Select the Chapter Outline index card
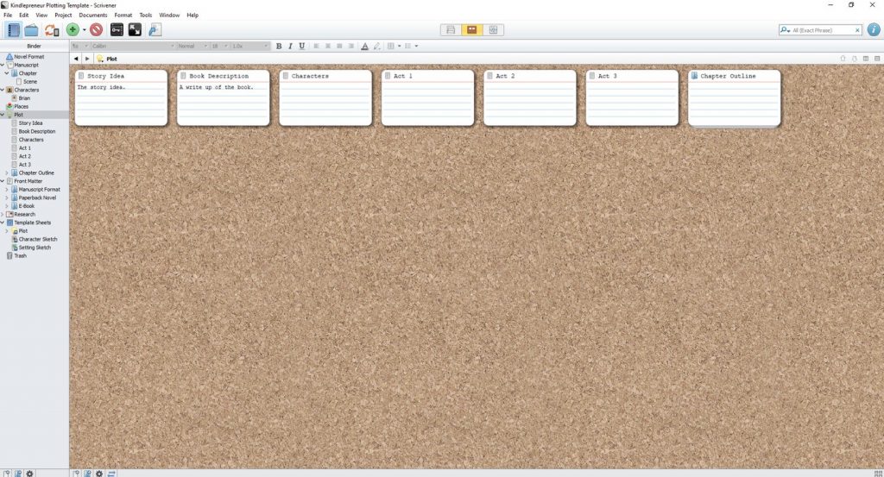 pos(735,97)
